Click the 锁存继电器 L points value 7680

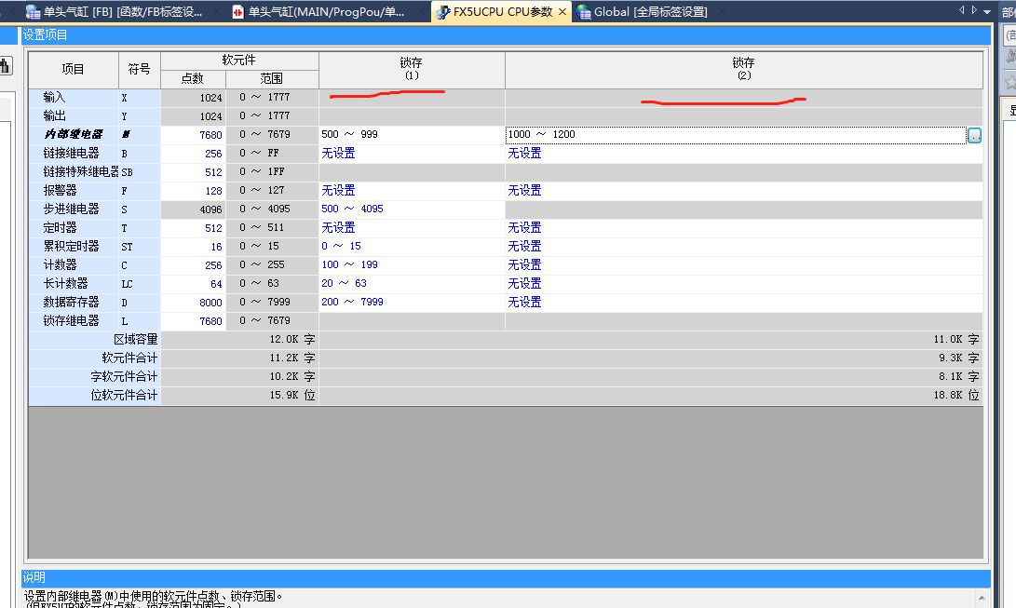tap(210, 321)
